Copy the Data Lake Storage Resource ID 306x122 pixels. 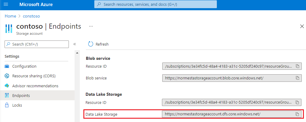pyautogui.click(x=298, y=102)
